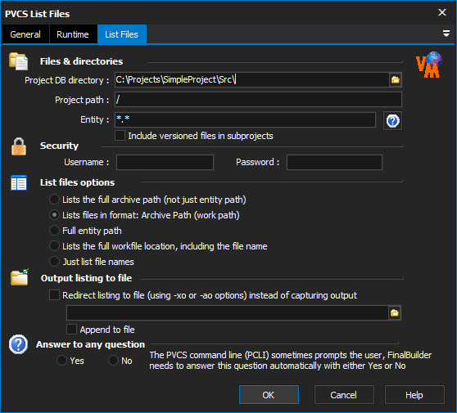
Task: Click the PVCS Version Manager logo
Action: pyautogui.click(x=428, y=65)
